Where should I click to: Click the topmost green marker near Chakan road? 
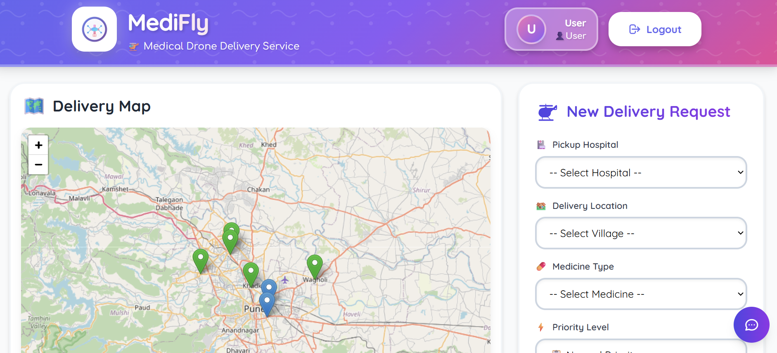[232, 227]
